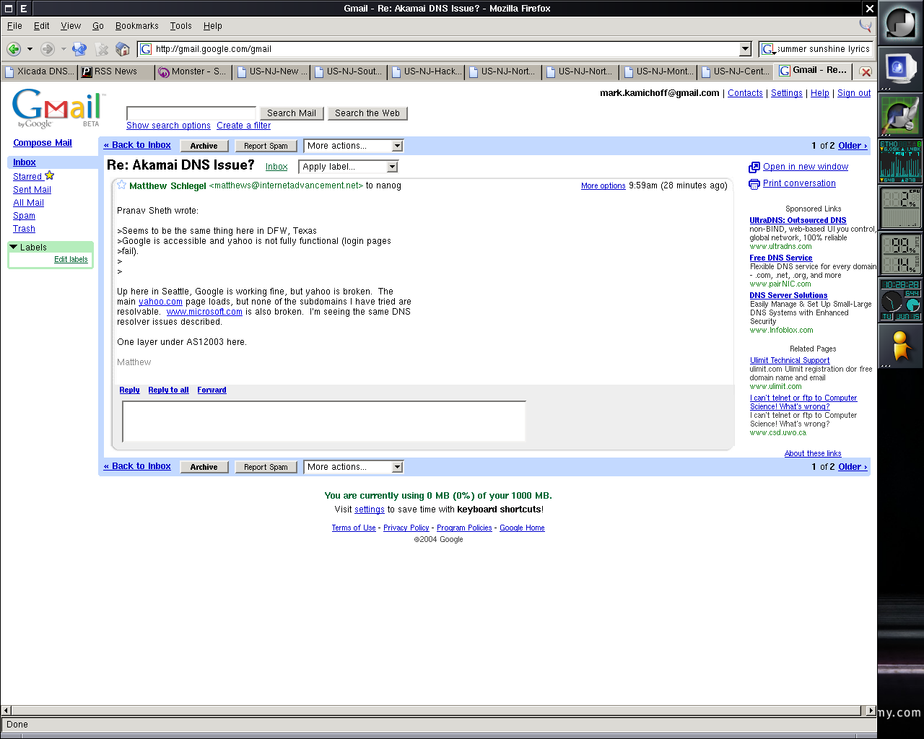The width and height of the screenshot is (924, 739).
Task: Click the browser Back arrow button
Action: coord(14,49)
